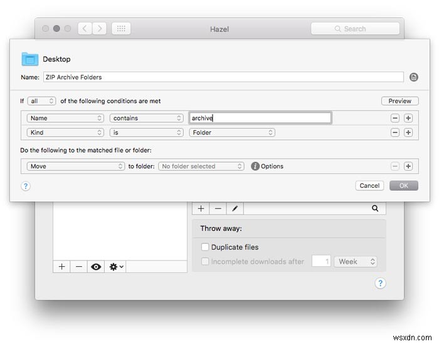Edit rule using the pencil icon

235,208
